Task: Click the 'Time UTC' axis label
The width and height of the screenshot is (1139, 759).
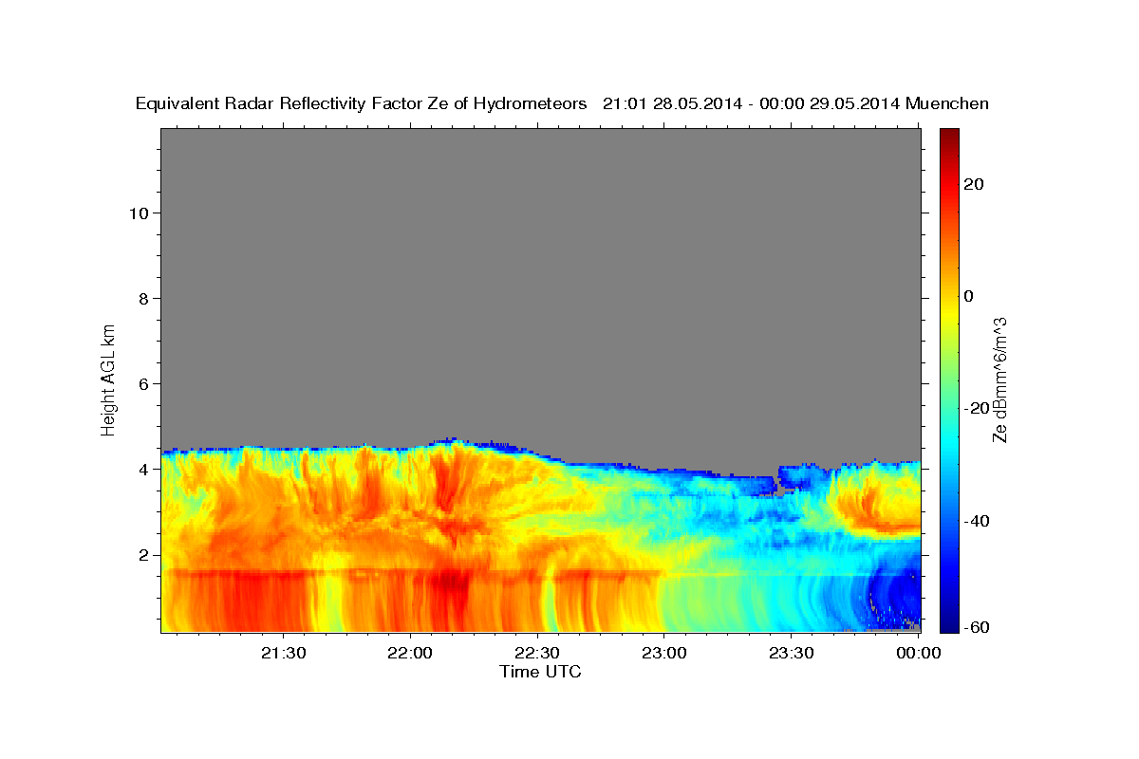Action: (540, 672)
